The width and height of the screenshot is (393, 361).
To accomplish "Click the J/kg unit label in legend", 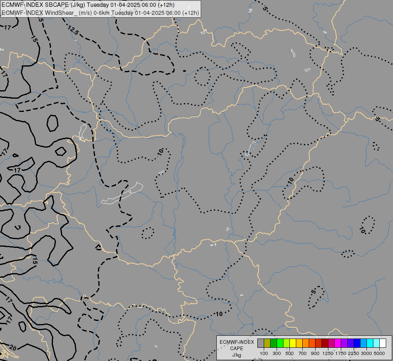I will pos(236,355).
